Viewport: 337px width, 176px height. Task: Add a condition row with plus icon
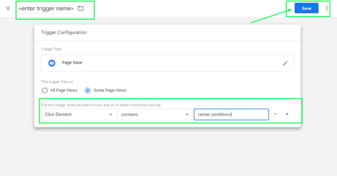coord(287,114)
